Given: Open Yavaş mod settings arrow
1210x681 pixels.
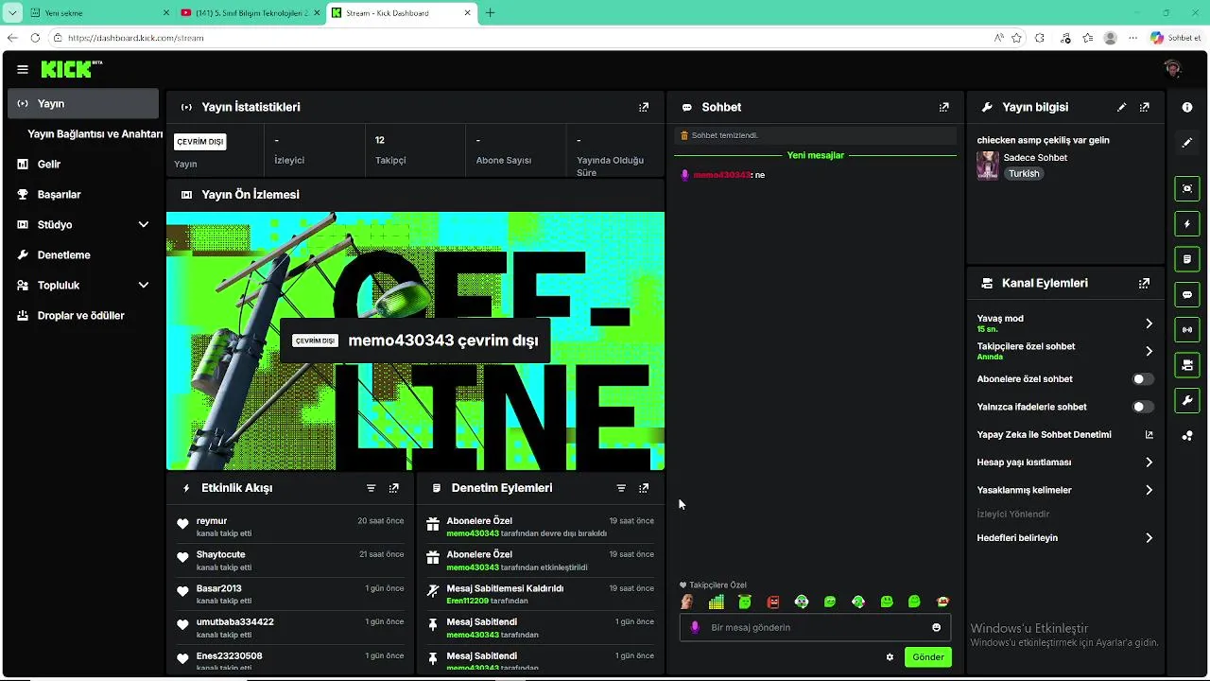Looking at the screenshot, I should pos(1149,323).
